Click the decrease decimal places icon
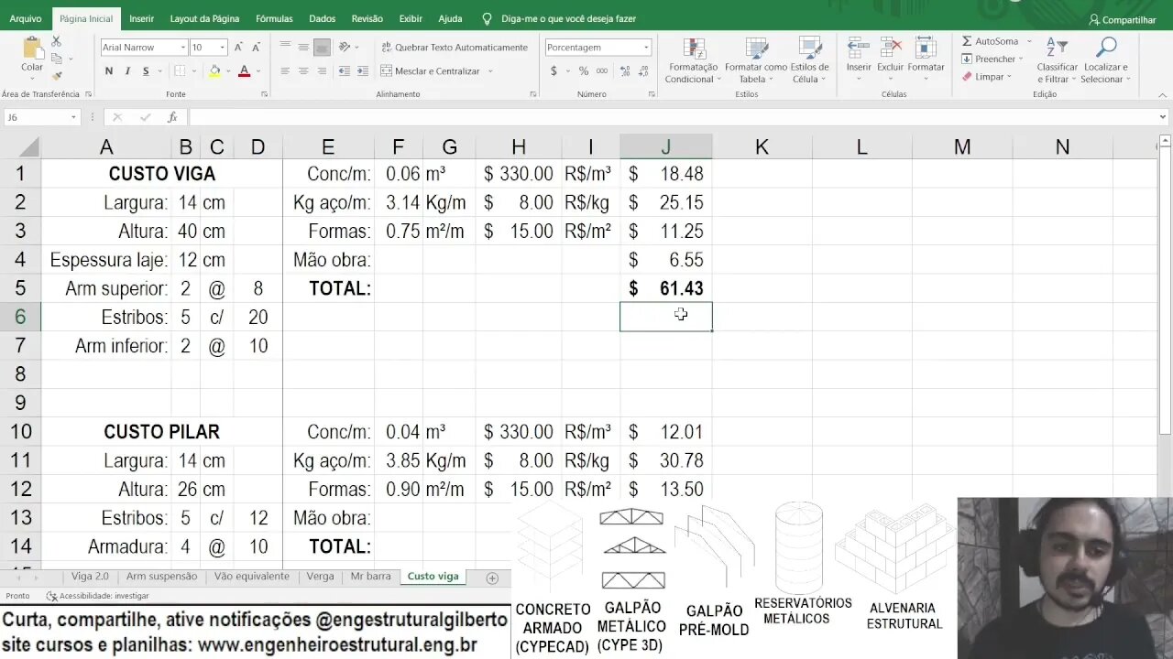 pyautogui.click(x=643, y=71)
